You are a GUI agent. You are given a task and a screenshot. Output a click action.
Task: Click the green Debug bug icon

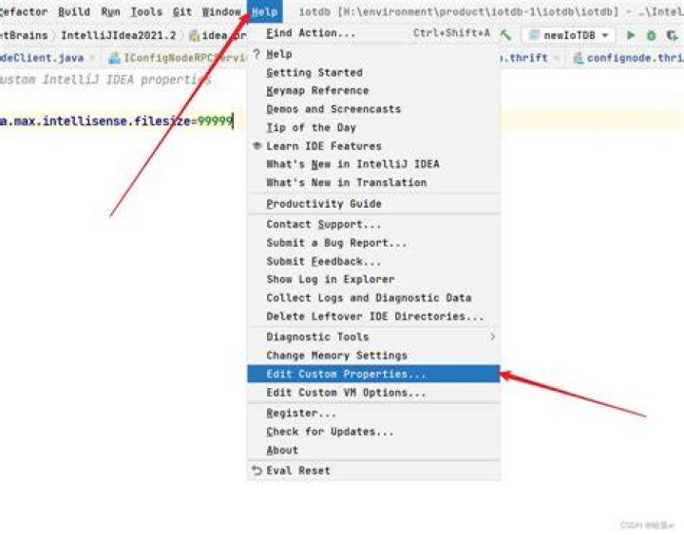tap(652, 35)
